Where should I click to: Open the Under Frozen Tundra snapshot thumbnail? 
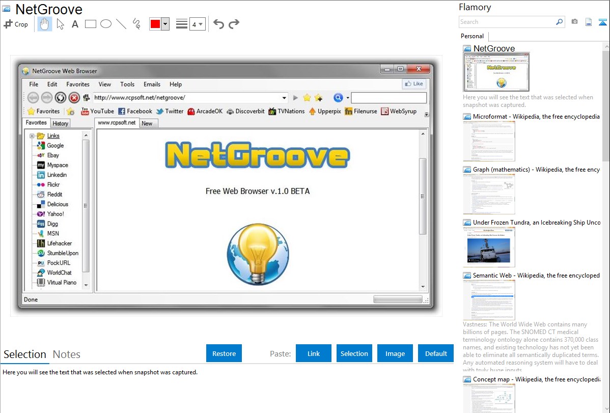coord(489,247)
